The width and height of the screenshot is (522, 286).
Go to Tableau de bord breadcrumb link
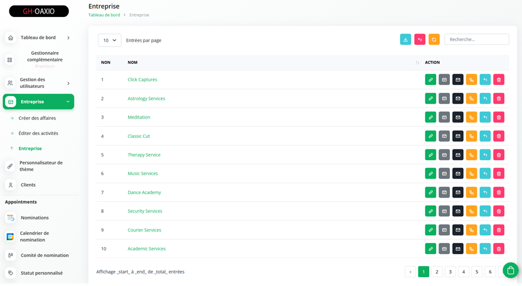pos(104,15)
